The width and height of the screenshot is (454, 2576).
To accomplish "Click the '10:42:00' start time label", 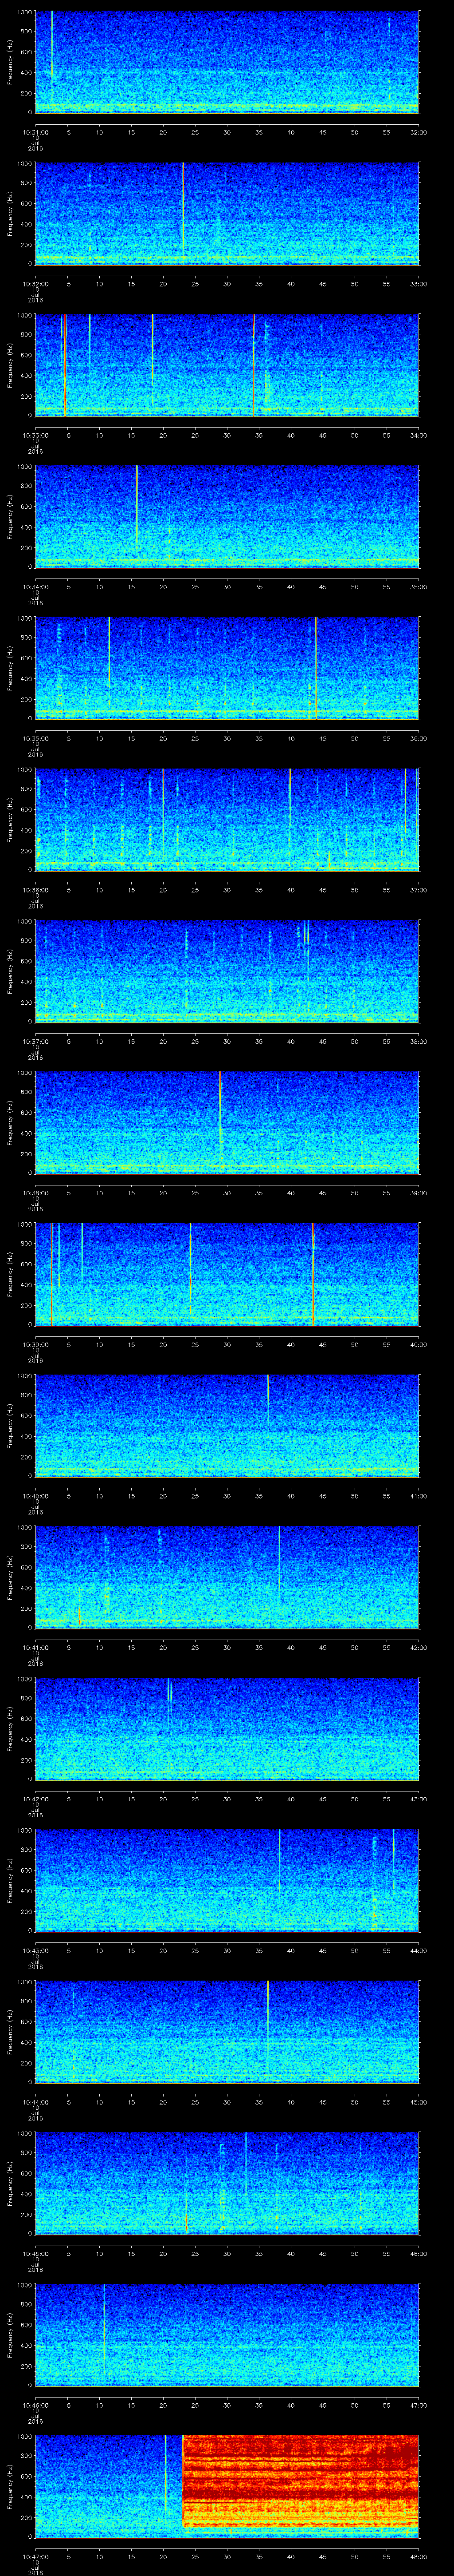I will [x=36, y=1799].
